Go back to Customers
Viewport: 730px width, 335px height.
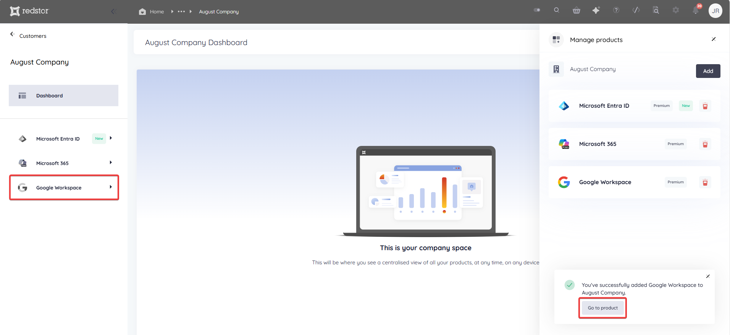(x=33, y=36)
